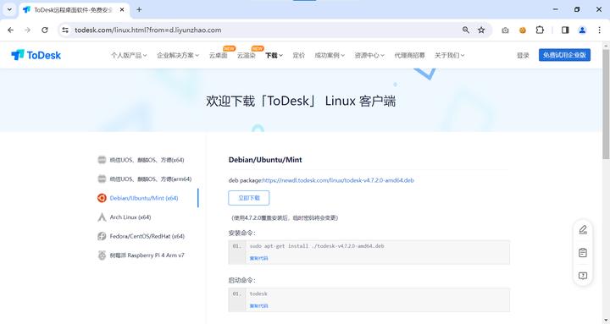Viewport: 610px width, 324px height.
Task: Click the zoom magnifier icon in address bar
Action: [466, 30]
